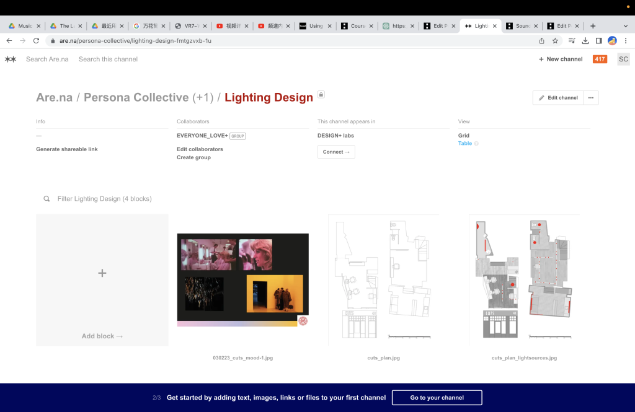The height and width of the screenshot is (412, 635).
Task: Open Chrome's three-dot menu
Action: (626, 40)
